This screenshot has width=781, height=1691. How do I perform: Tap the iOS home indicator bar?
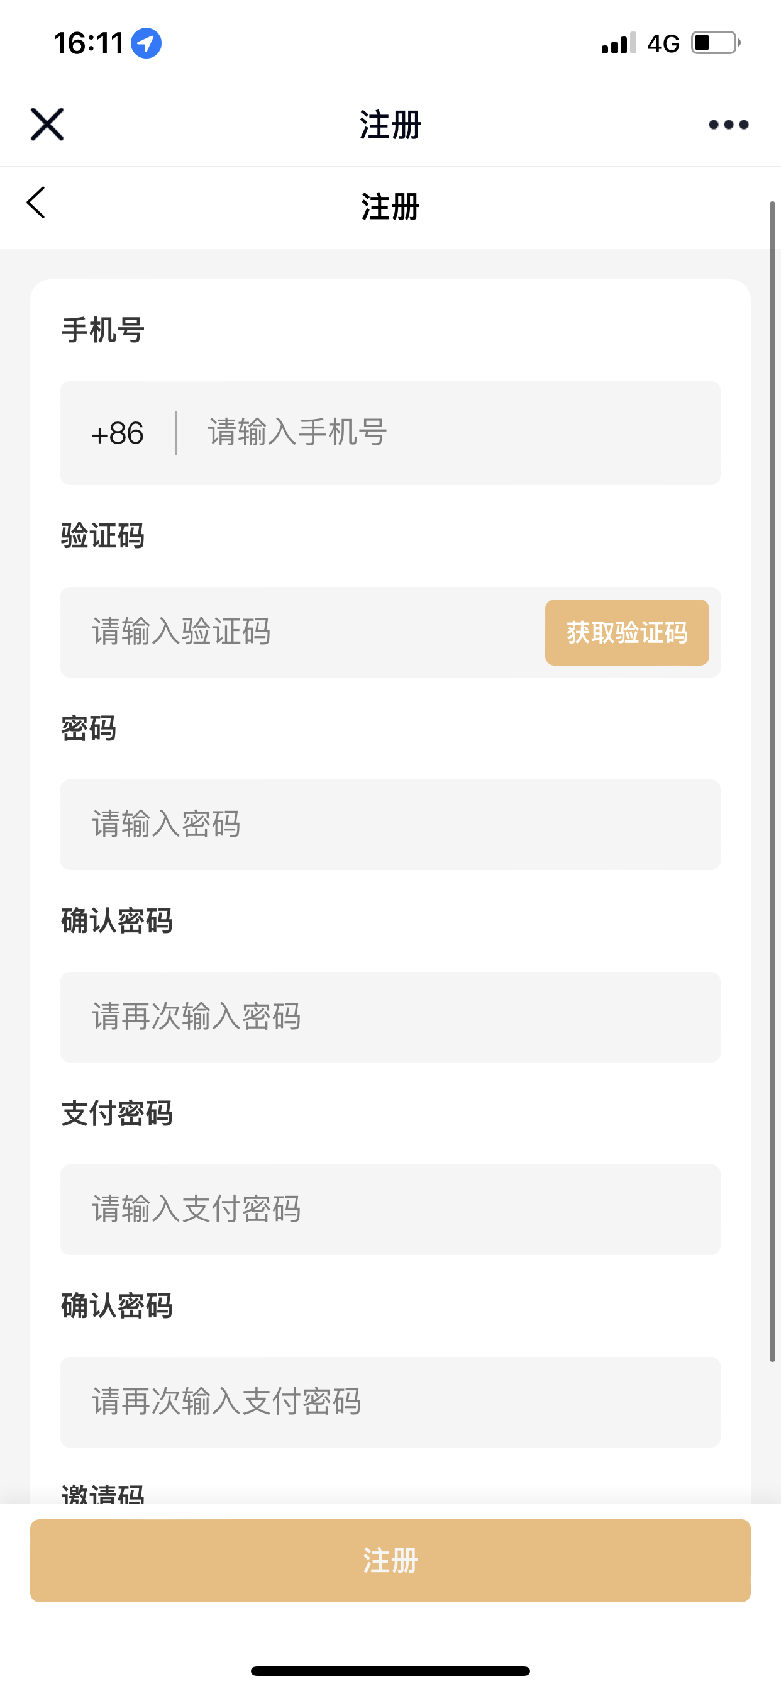pyautogui.click(x=390, y=1671)
